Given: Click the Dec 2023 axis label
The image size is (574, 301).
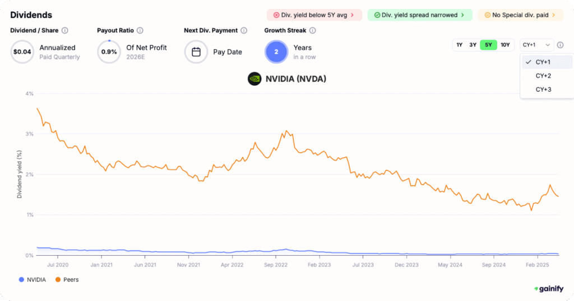Looking at the screenshot, I should coord(406,265).
